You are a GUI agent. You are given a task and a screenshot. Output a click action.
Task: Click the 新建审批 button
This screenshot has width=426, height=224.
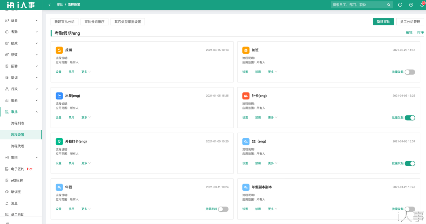pyautogui.click(x=383, y=22)
